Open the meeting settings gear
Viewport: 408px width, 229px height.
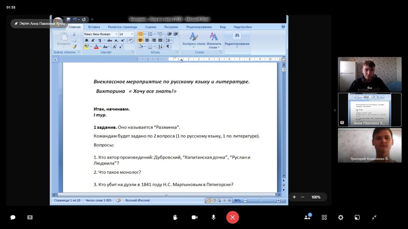pyautogui.click(x=341, y=217)
